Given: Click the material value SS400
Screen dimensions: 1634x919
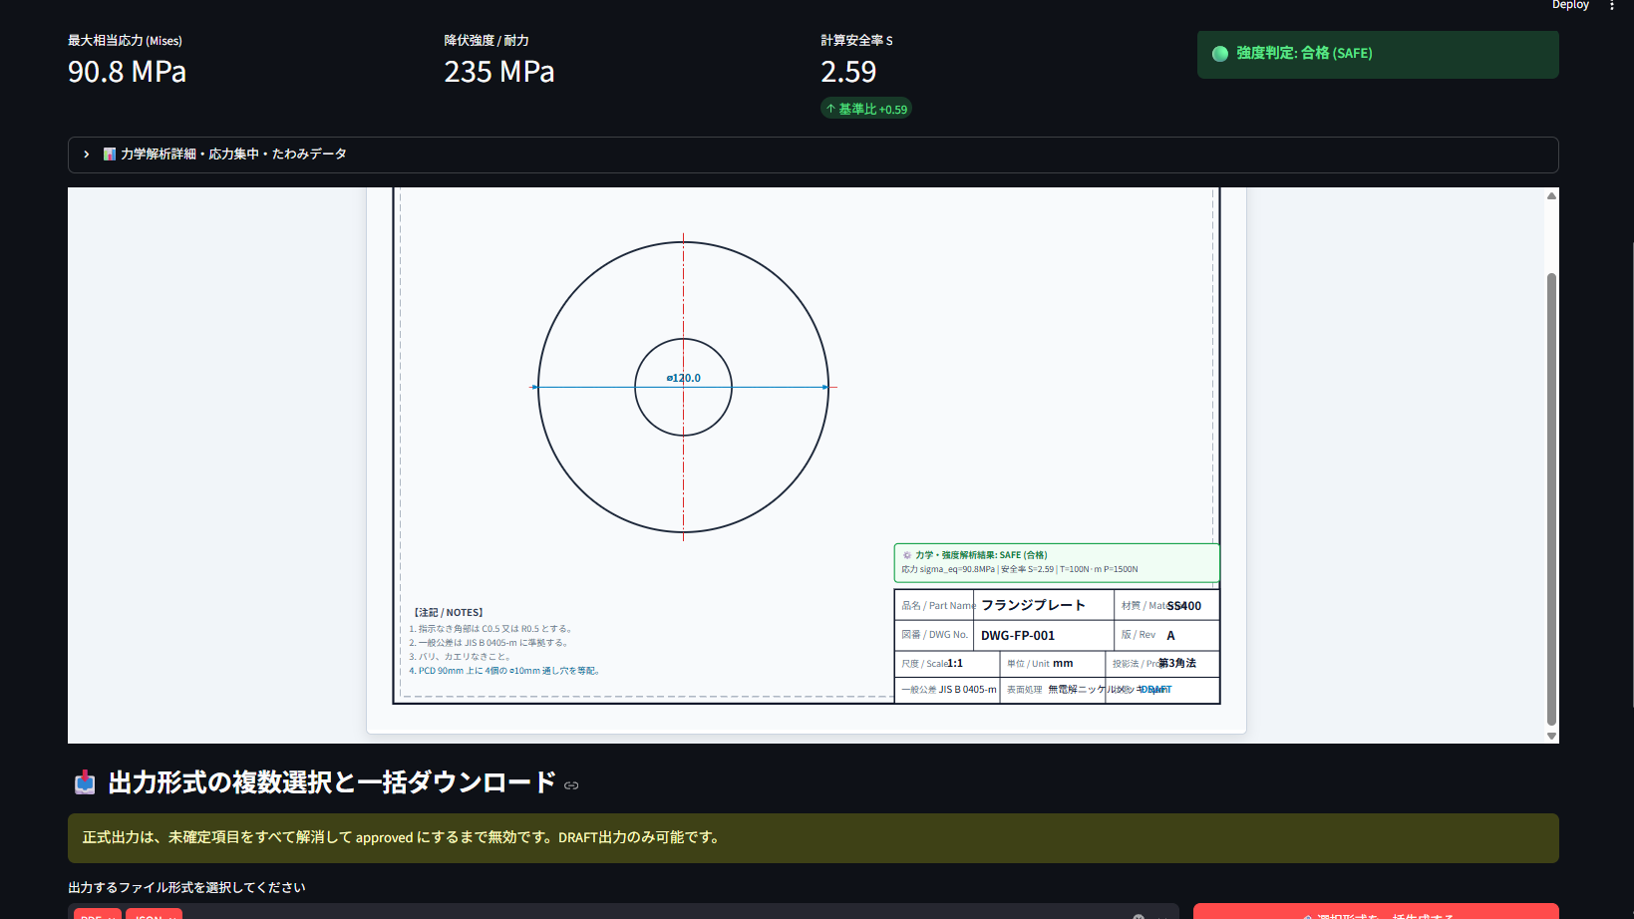Looking at the screenshot, I should pos(1184,605).
